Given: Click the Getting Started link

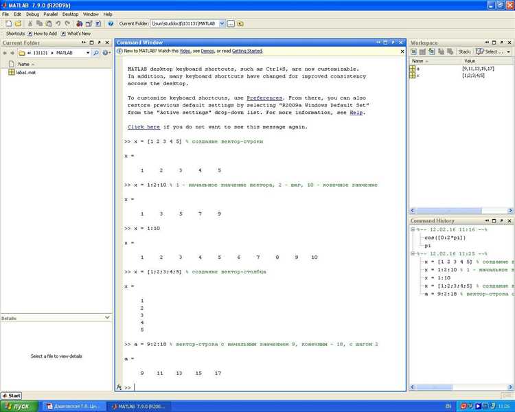Looking at the screenshot, I should 247,51.
